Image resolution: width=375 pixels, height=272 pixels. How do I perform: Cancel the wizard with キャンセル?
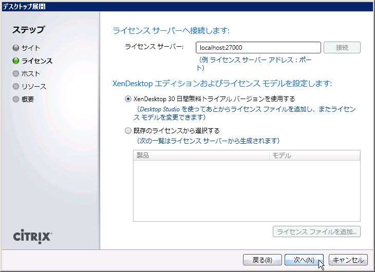(x=348, y=260)
